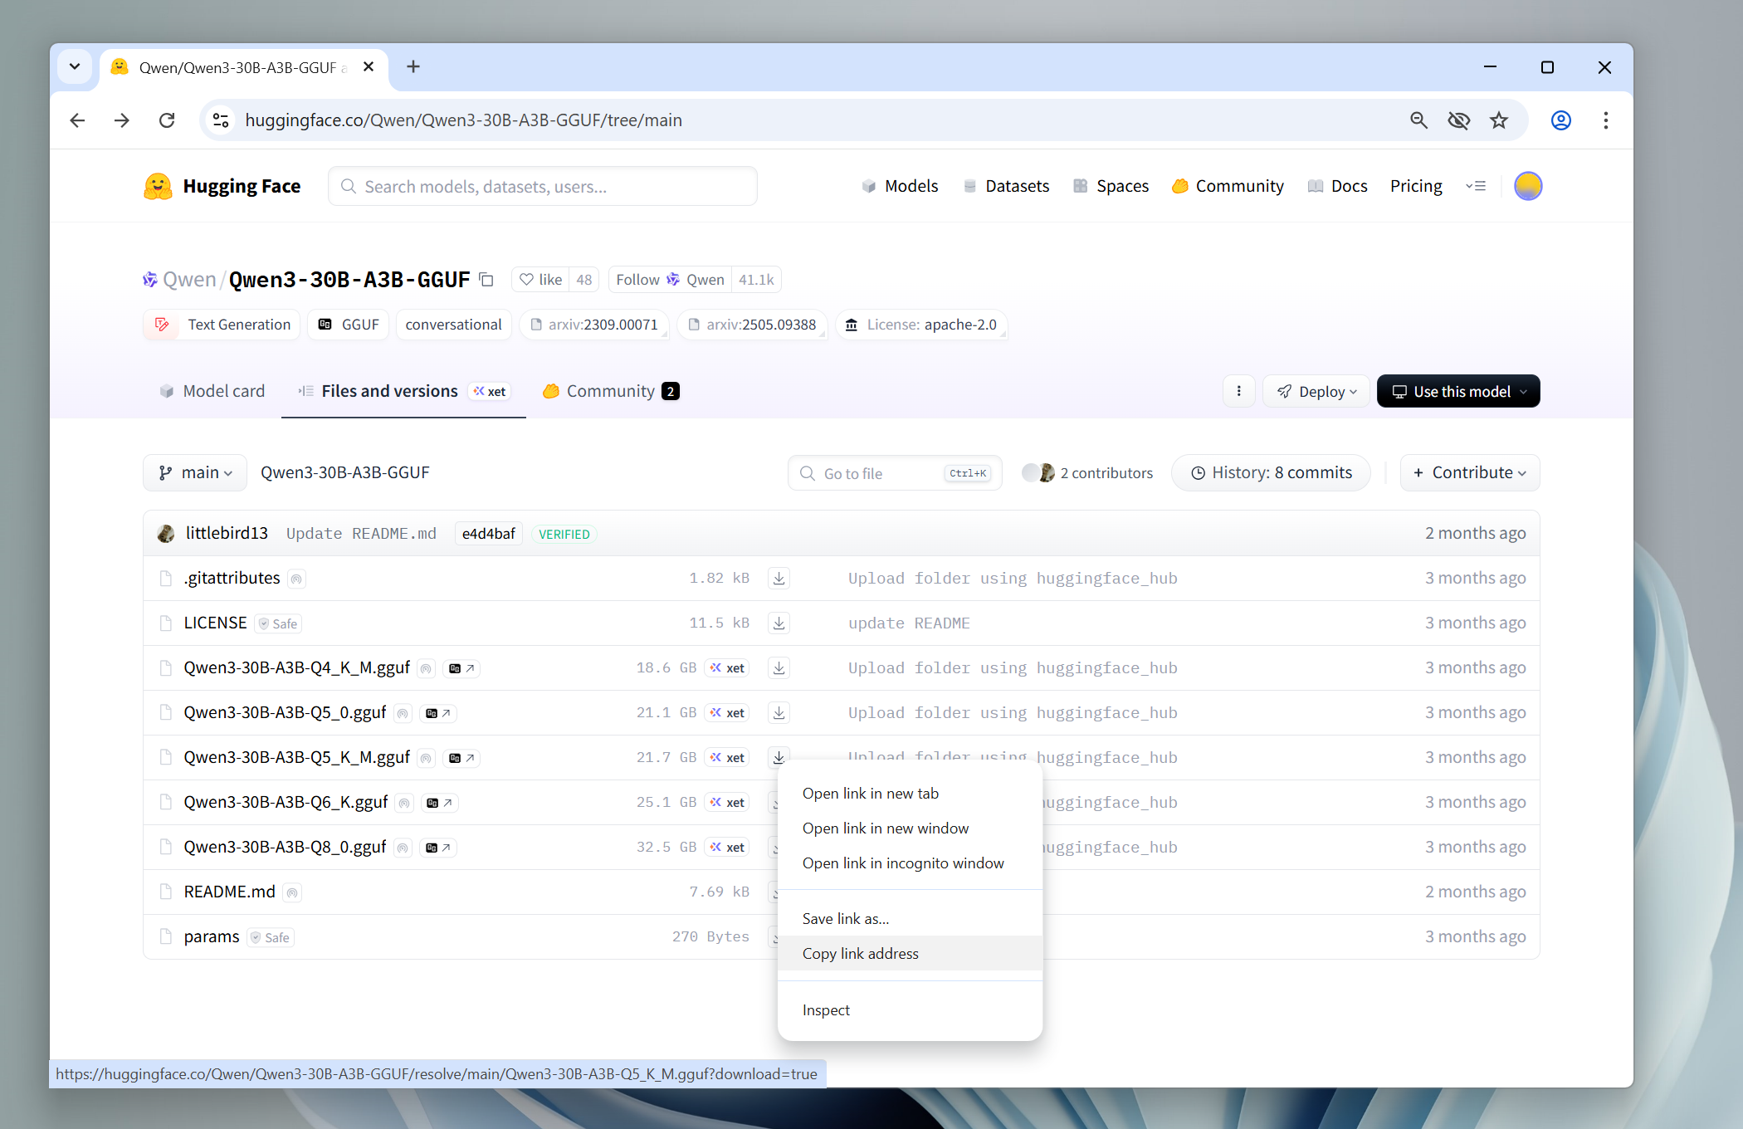
Task: View the 2 contributors list
Action: 1087,472
